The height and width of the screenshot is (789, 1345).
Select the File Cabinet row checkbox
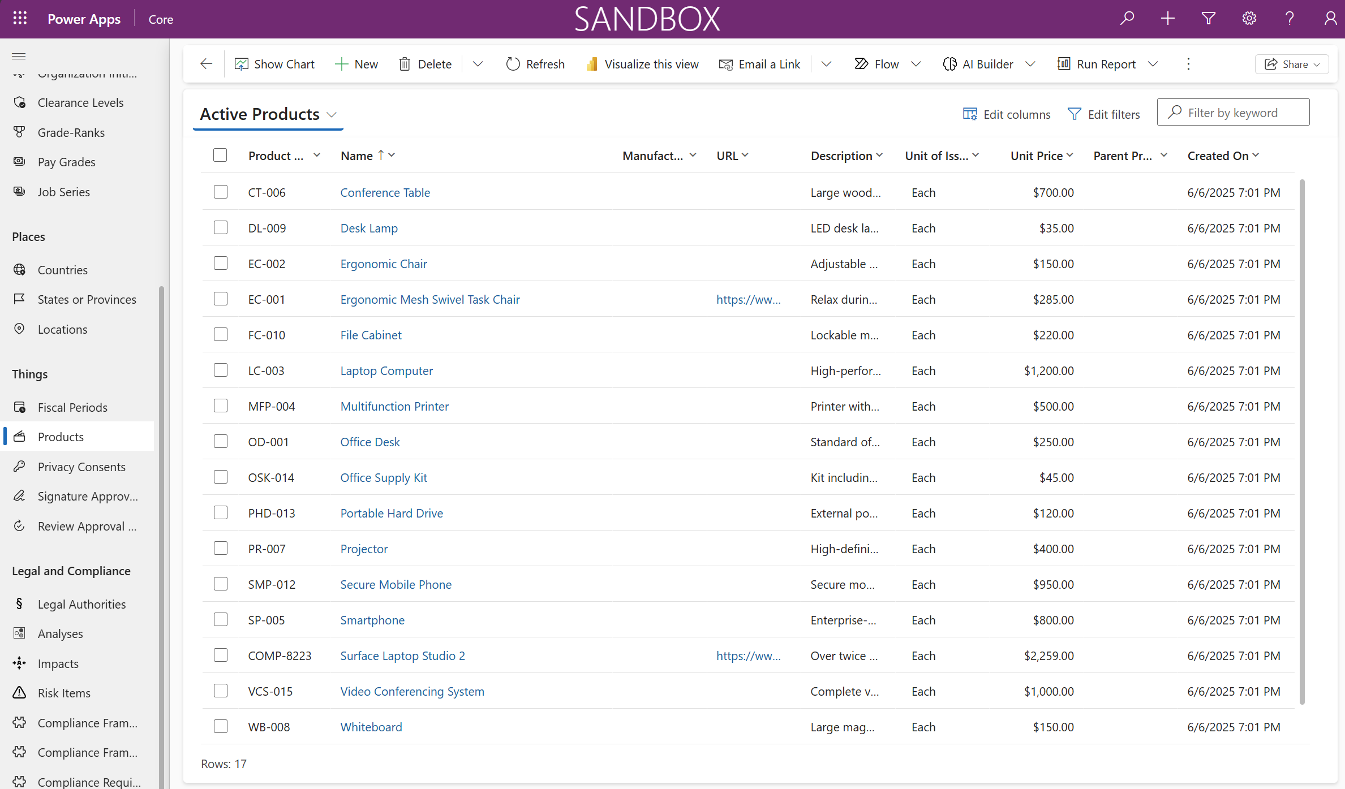click(x=221, y=334)
